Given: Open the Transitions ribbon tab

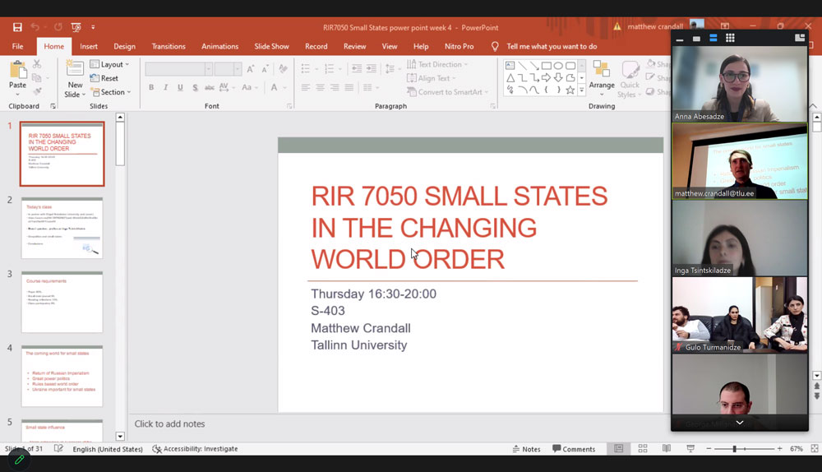Looking at the screenshot, I should pyautogui.click(x=169, y=47).
